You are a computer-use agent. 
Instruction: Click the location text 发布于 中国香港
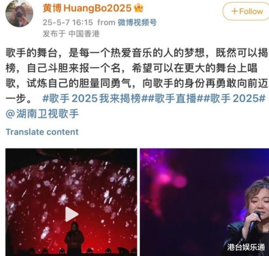[x=71, y=34]
